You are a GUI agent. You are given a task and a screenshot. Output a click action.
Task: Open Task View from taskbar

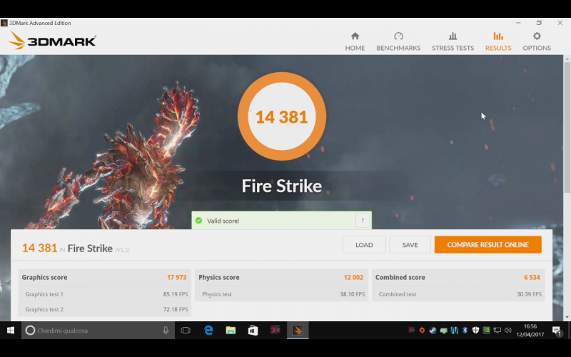[186, 331]
